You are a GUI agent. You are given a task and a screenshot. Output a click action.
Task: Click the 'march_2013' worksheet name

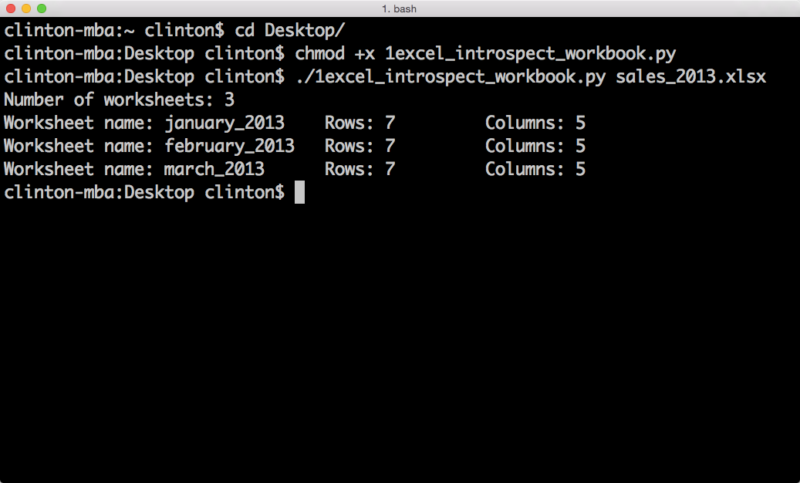(x=214, y=169)
